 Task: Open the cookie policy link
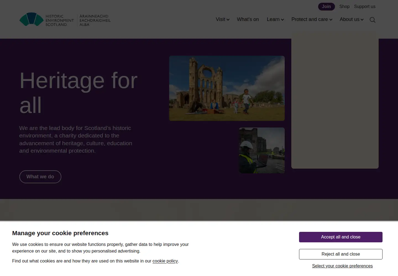point(165,261)
